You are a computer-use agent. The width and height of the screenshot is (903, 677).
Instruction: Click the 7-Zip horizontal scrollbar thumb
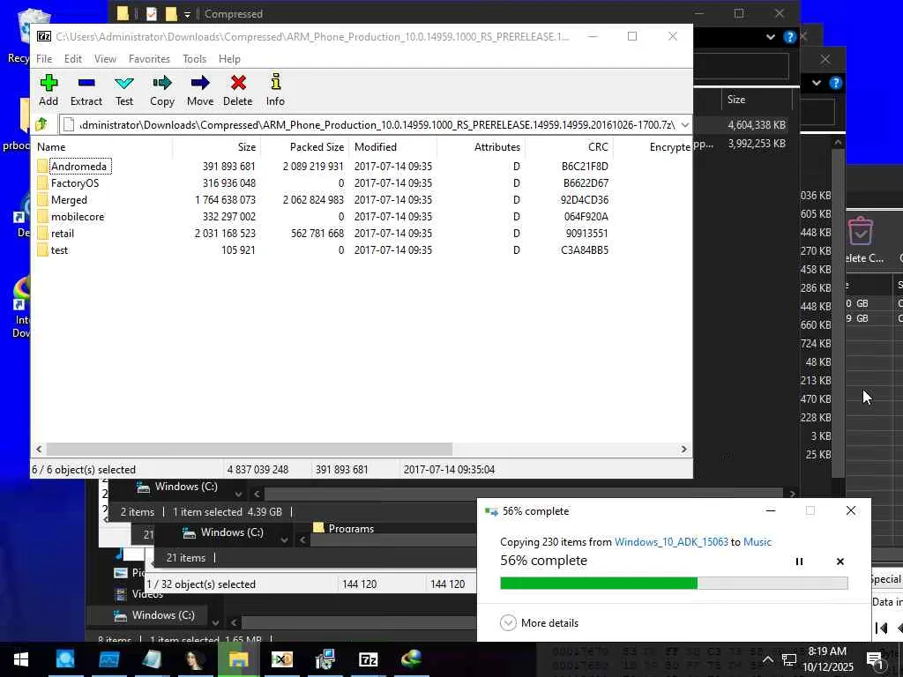pyautogui.click(x=250, y=449)
